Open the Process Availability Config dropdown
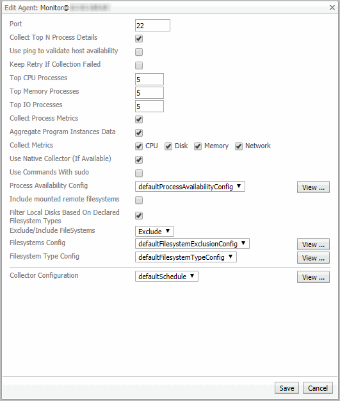Screen dimensions: 340x401 click(x=190, y=187)
